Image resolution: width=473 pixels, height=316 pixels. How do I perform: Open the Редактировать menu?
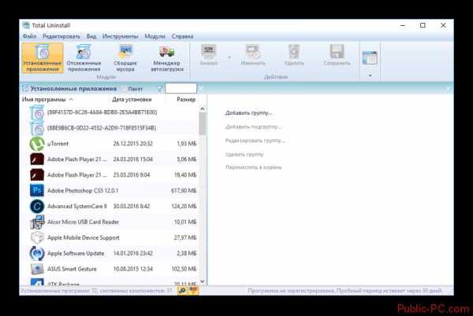[x=61, y=36]
